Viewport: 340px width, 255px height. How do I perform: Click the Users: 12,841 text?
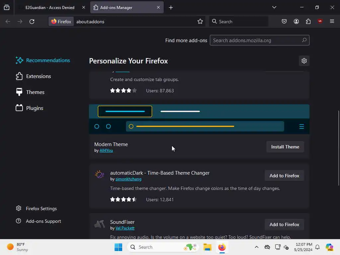point(160,200)
